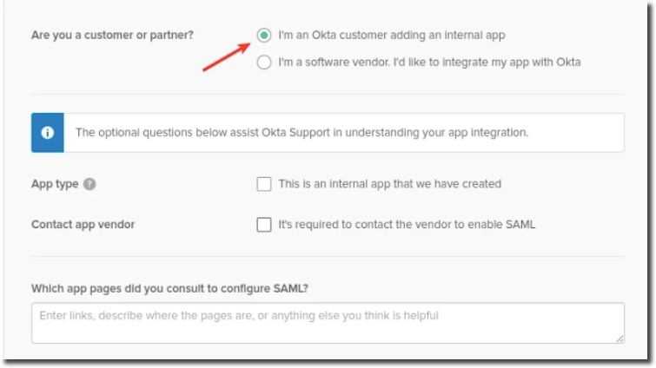This screenshot has height=368, width=656.
Task: Click the divider line below the radio options
Action: click(328, 95)
